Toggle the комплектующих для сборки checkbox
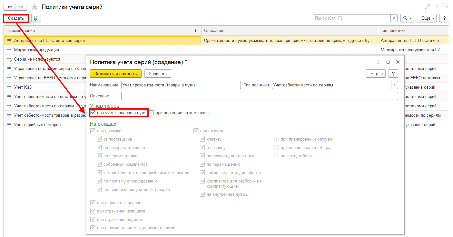 202,173
